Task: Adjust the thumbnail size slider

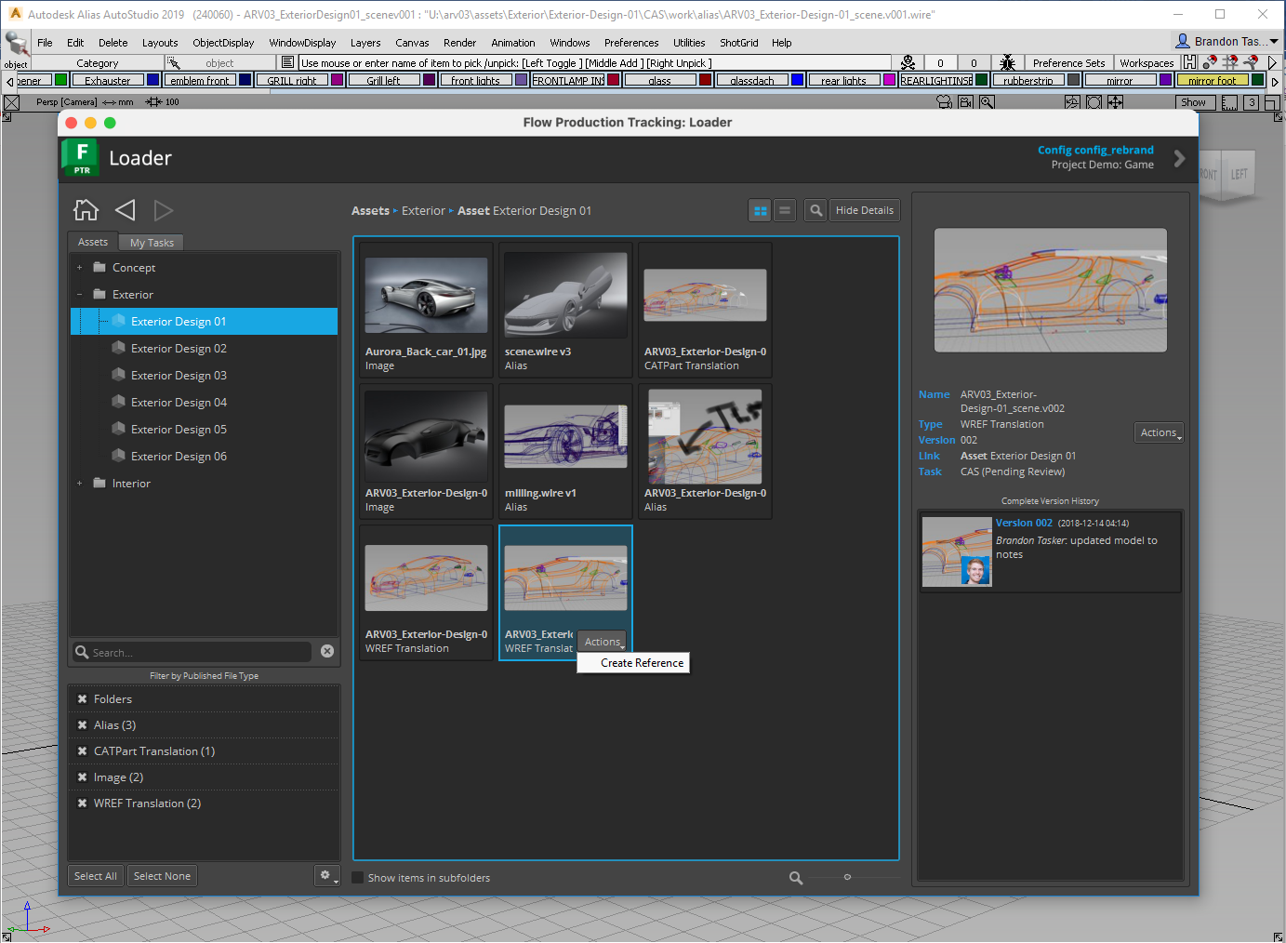Action: tap(847, 877)
